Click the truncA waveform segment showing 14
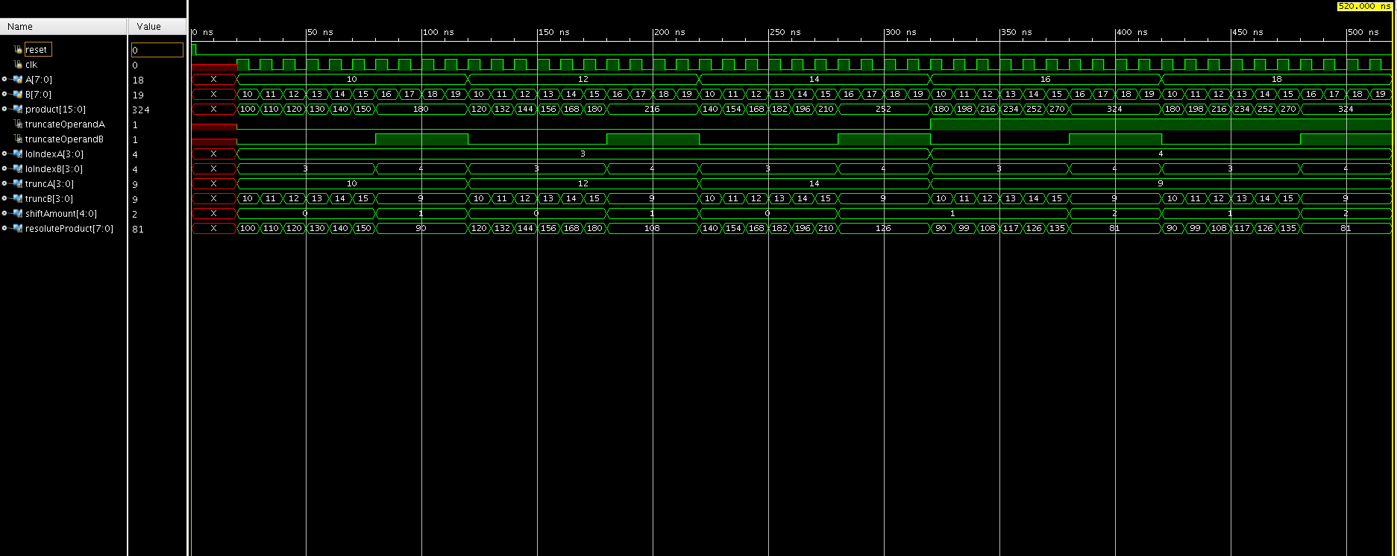 814,183
